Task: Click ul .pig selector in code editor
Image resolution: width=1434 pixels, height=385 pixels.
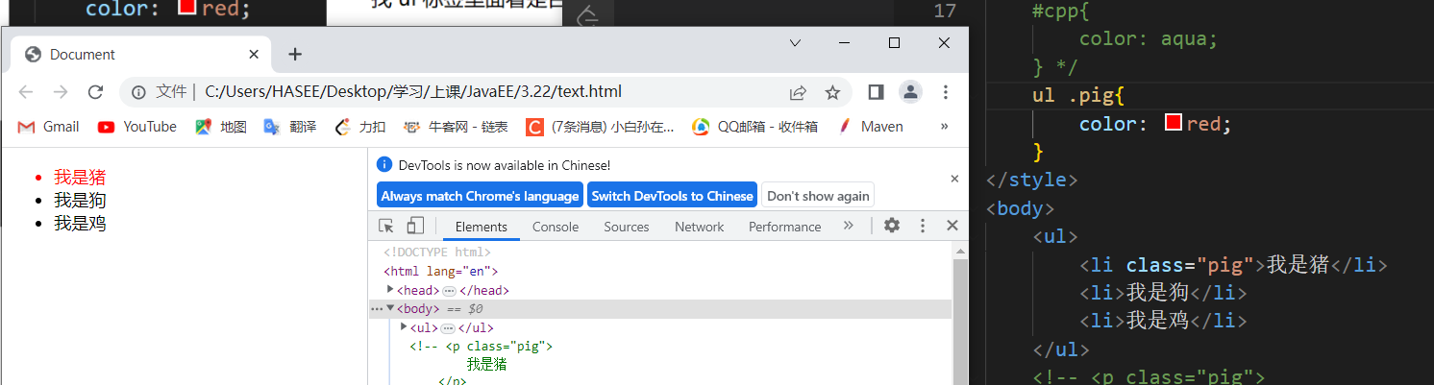Action: (x=1078, y=96)
